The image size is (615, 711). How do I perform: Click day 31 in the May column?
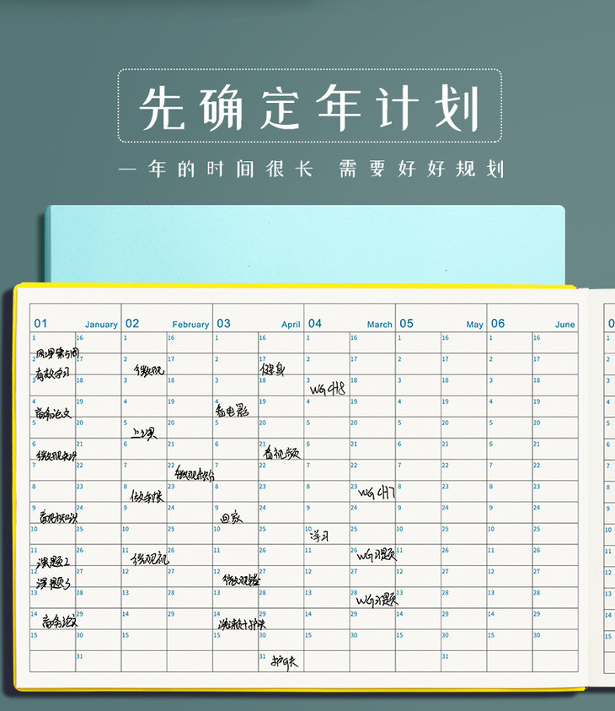click(445, 656)
